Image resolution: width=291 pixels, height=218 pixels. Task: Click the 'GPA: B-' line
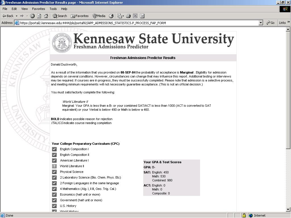tap(149, 167)
